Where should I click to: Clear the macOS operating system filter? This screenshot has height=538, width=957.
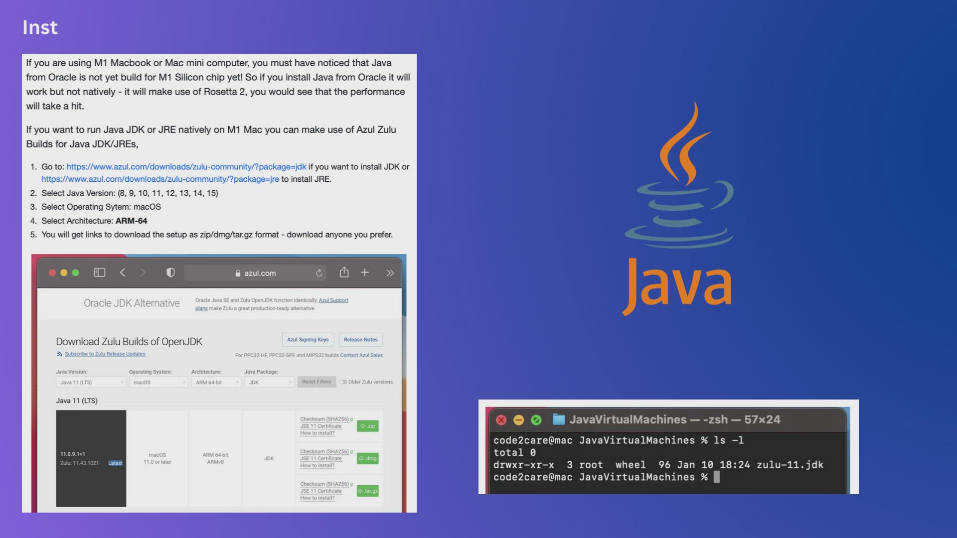(184, 382)
